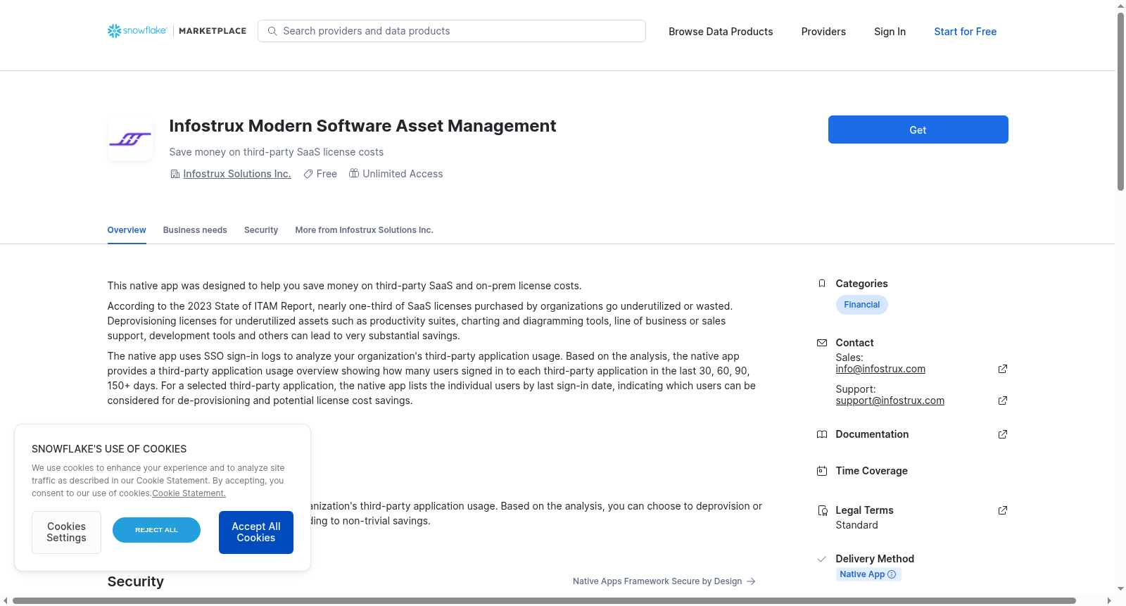The width and height of the screenshot is (1126, 606).
Task: Switch to the Overview tab
Action: pyautogui.click(x=127, y=230)
